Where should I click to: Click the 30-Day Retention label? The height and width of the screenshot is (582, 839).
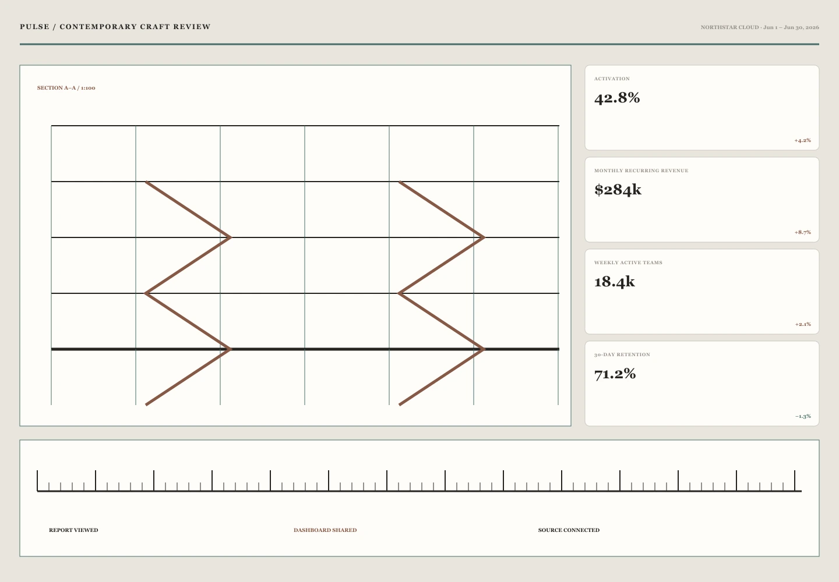point(622,354)
